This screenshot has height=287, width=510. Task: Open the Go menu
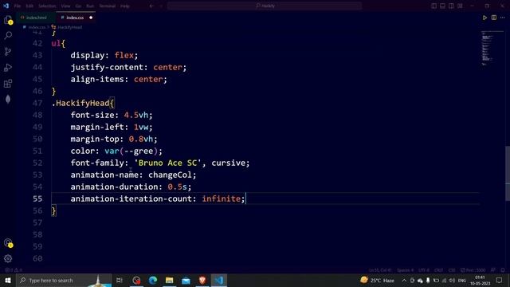pos(78,6)
